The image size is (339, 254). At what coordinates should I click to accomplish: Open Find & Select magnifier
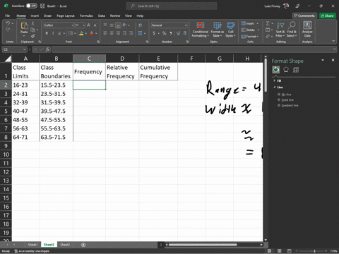pos(292,30)
